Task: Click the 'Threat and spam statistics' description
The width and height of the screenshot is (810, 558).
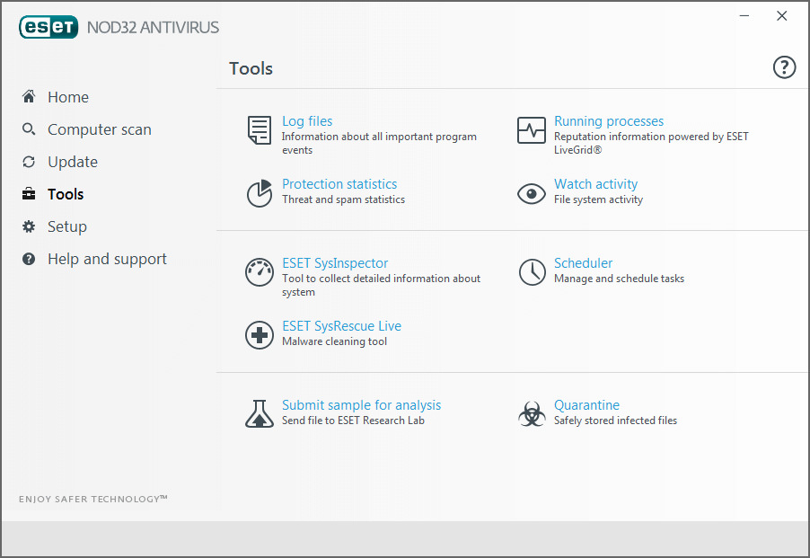Action: 344,199
